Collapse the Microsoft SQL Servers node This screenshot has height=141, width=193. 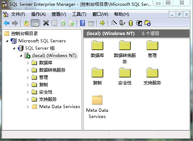tap(7, 41)
